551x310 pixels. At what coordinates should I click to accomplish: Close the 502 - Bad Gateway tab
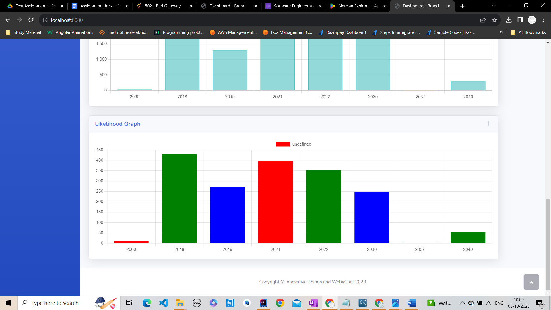191,6
